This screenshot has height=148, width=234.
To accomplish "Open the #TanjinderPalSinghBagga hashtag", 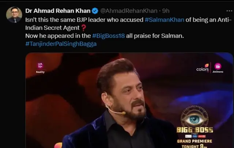I will pos(61,44).
